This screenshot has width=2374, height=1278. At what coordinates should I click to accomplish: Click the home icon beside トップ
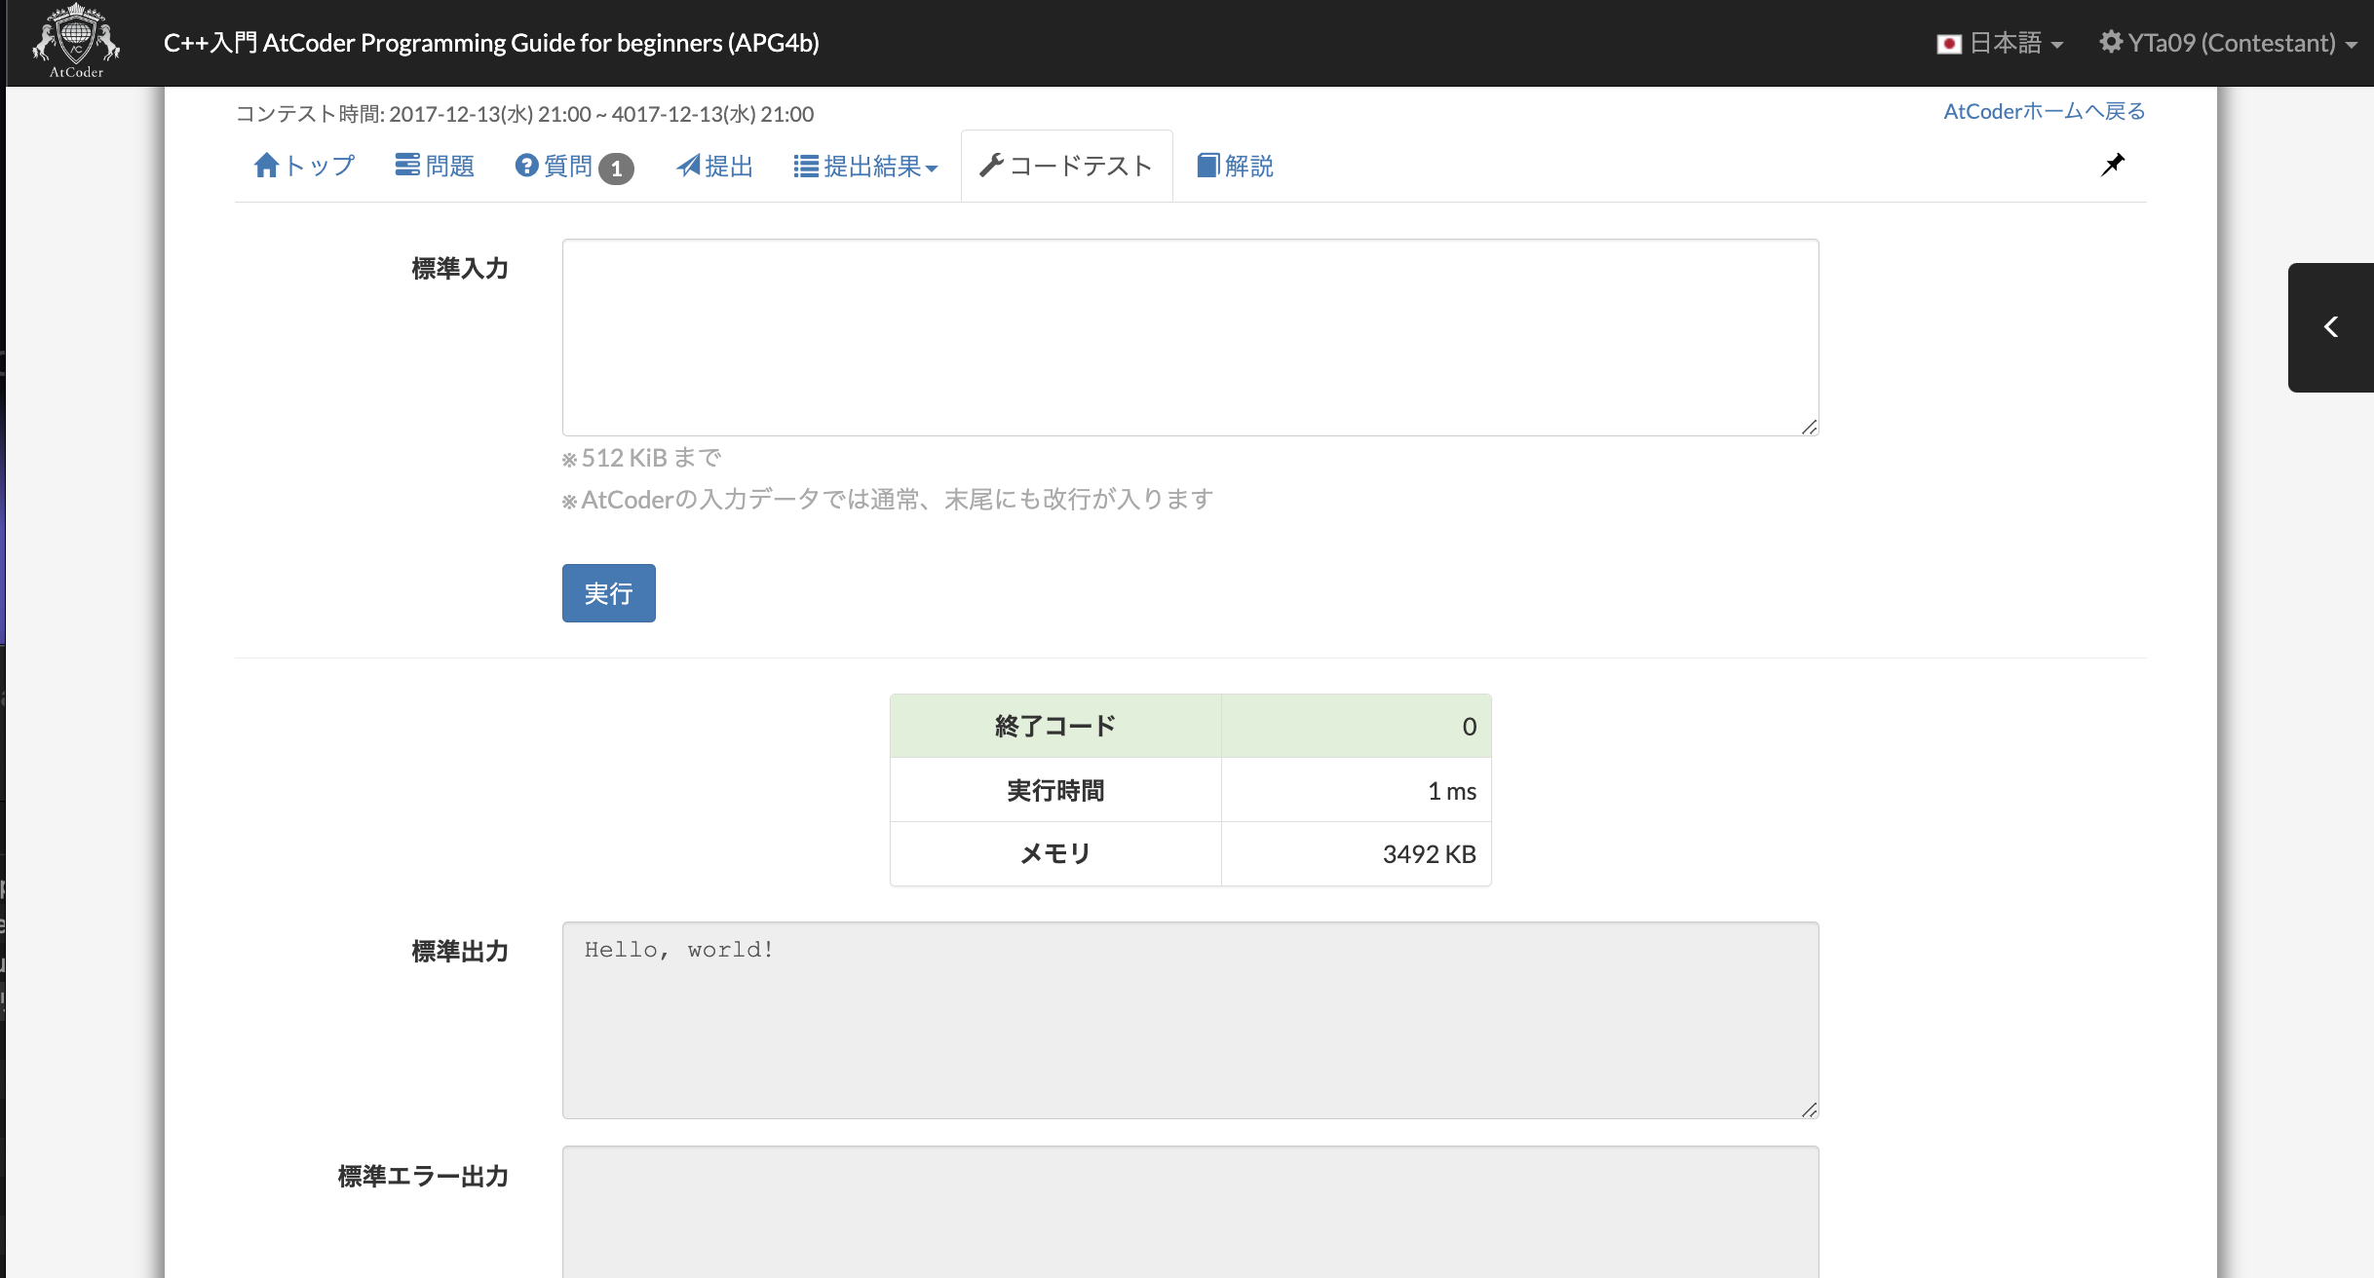click(267, 166)
